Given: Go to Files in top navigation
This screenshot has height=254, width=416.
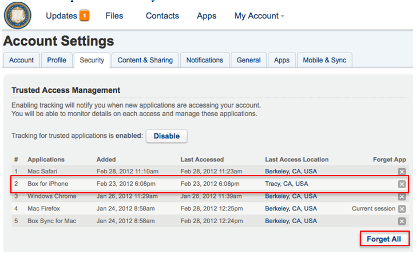Looking at the screenshot, I should (114, 15).
